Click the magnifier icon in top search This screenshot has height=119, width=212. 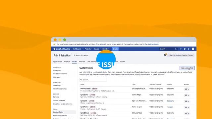[176, 49]
